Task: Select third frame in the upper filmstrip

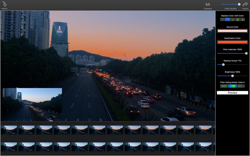Action: pos(44,130)
